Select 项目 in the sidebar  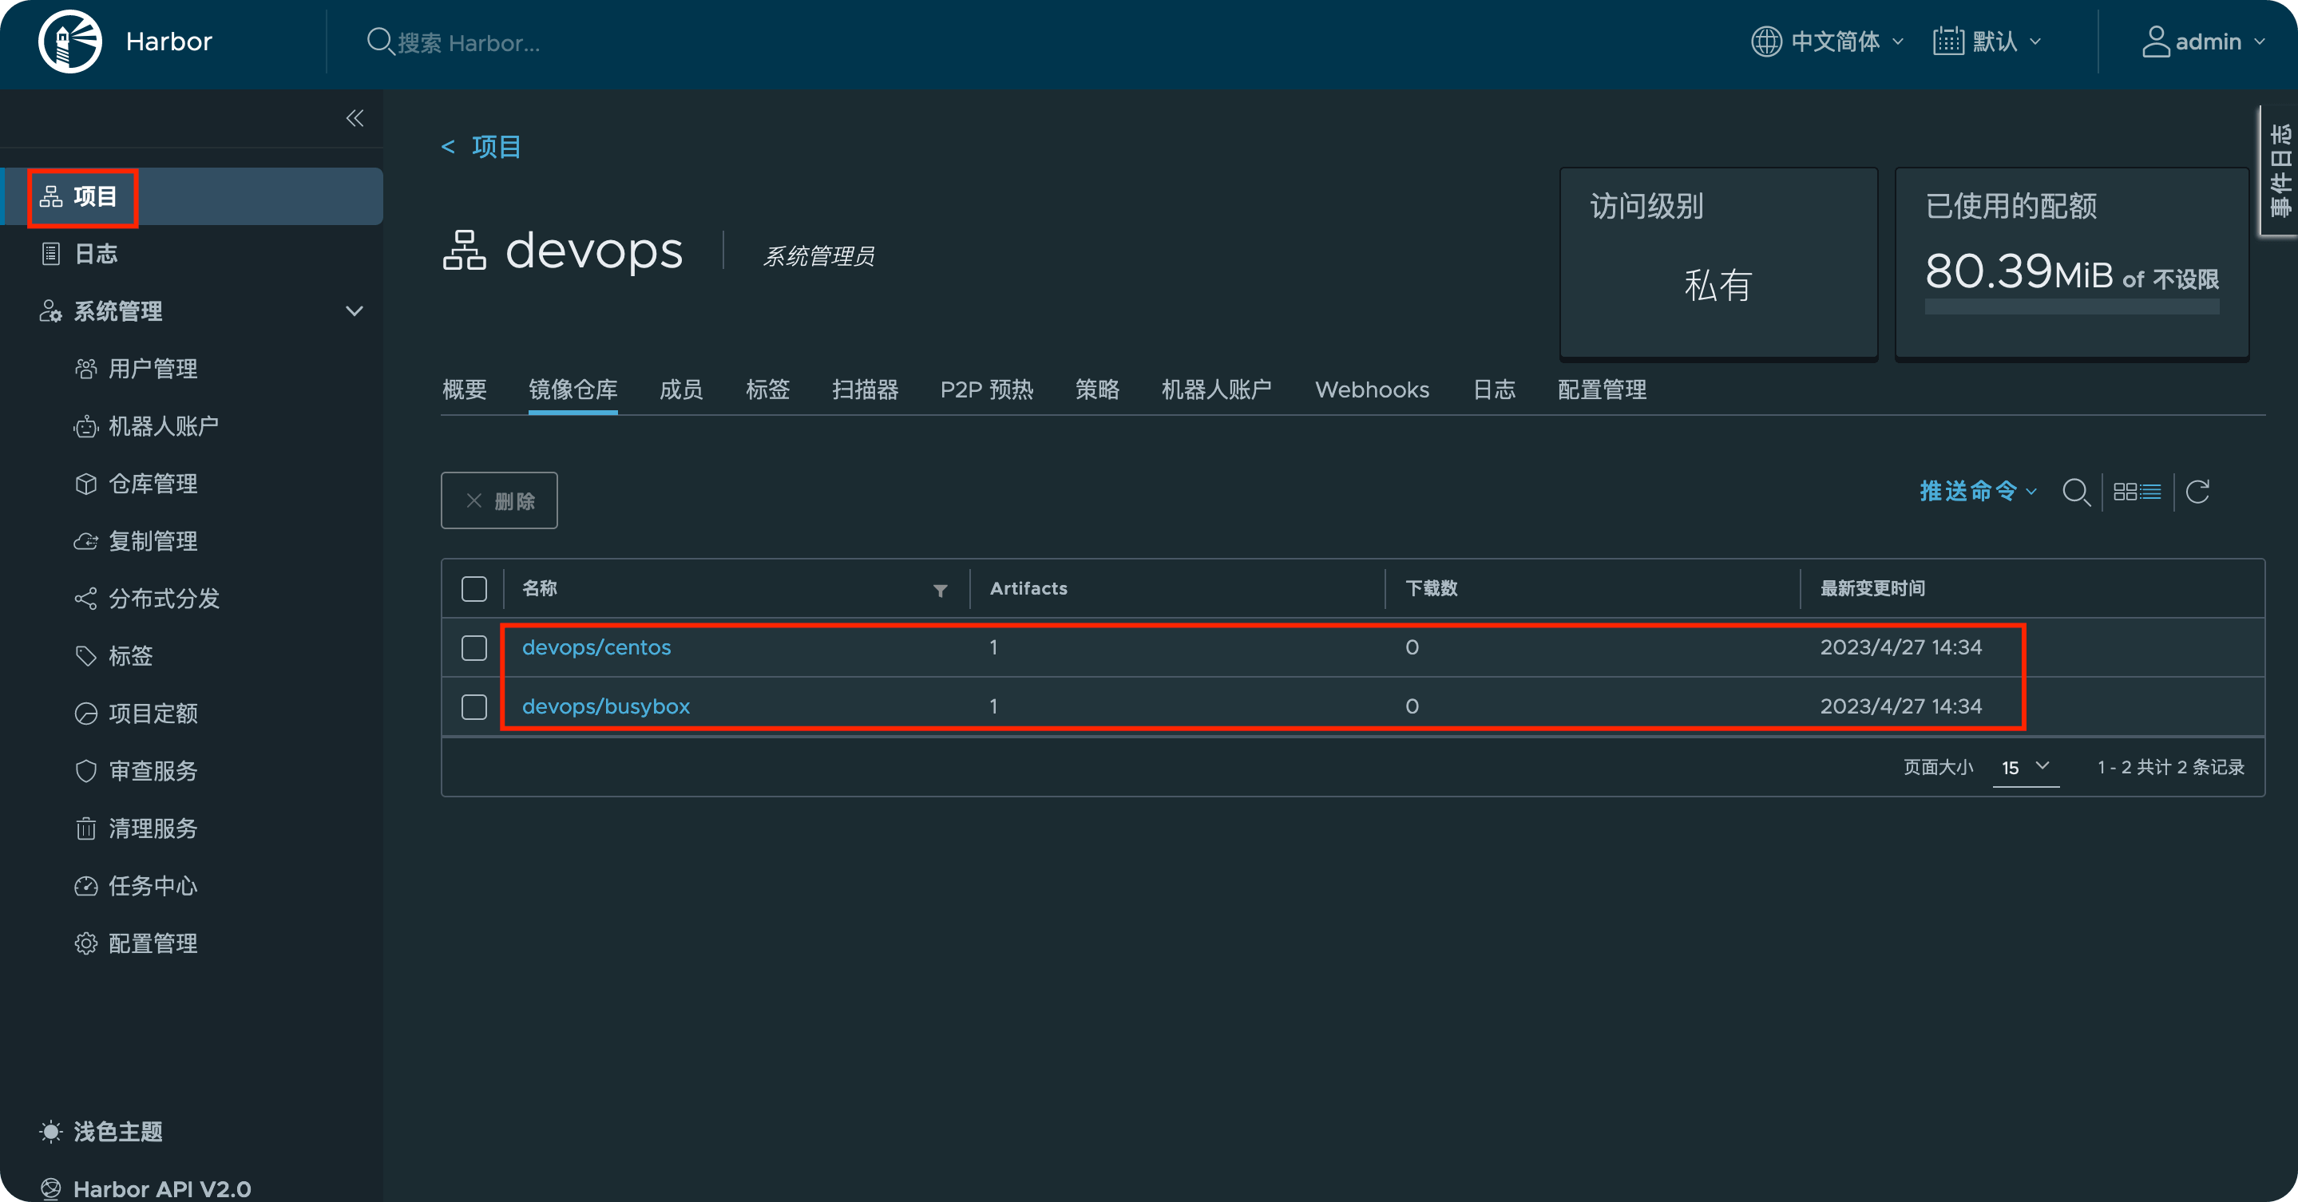pos(193,196)
